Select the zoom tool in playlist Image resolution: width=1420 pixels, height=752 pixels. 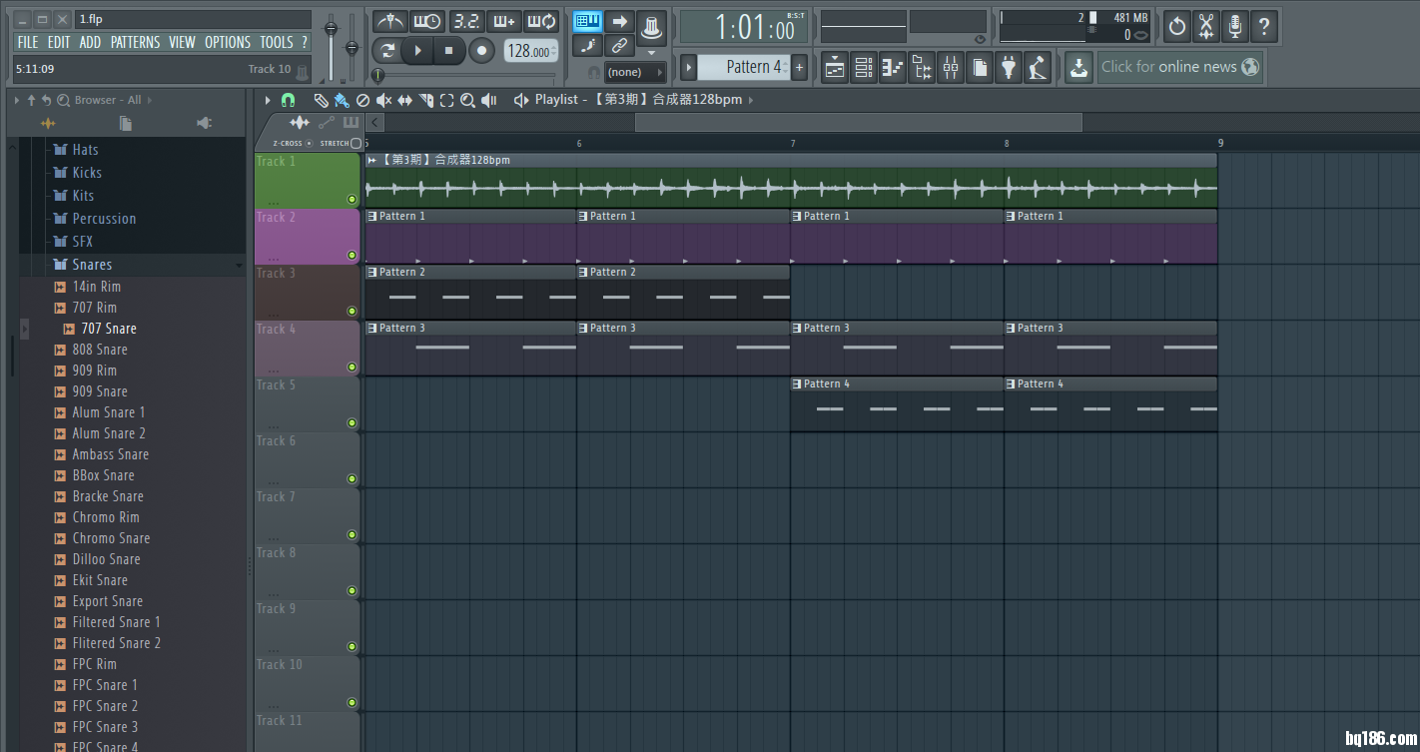(467, 100)
